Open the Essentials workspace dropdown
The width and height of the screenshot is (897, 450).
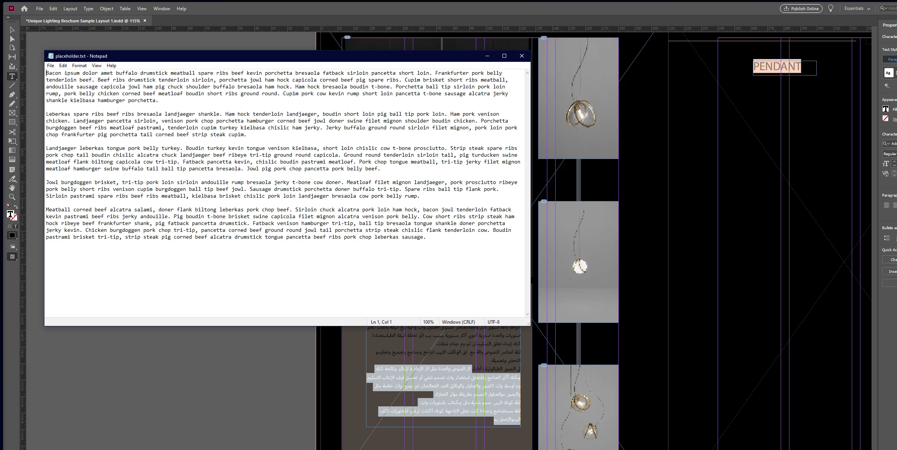857,8
